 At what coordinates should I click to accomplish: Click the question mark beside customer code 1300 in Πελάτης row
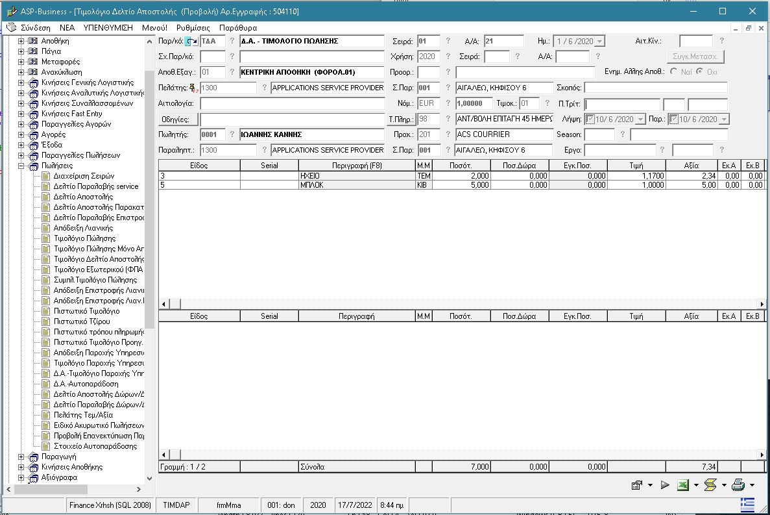click(x=264, y=88)
